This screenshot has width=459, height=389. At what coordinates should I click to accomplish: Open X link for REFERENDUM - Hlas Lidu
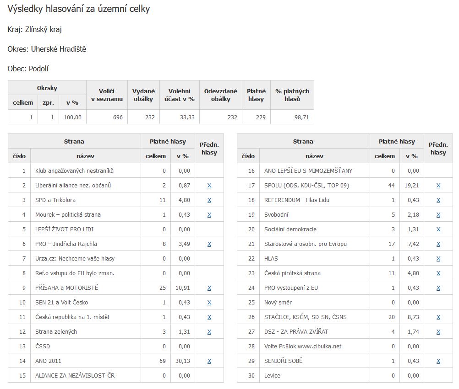click(x=438, y=200)
